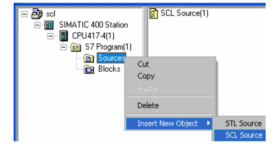Select the S7 Program(1) folder icon

click(x=76, y=47)
